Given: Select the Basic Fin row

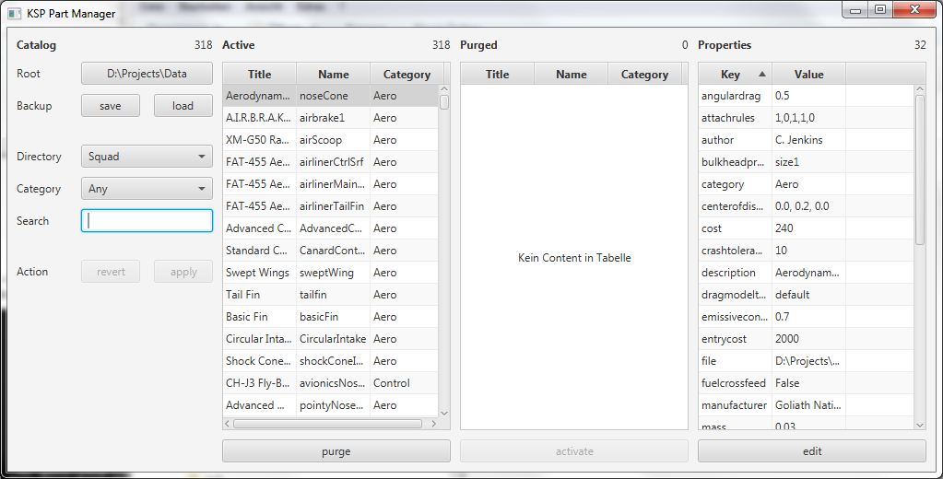Looking at the screenshot, I should coord(331,317).
